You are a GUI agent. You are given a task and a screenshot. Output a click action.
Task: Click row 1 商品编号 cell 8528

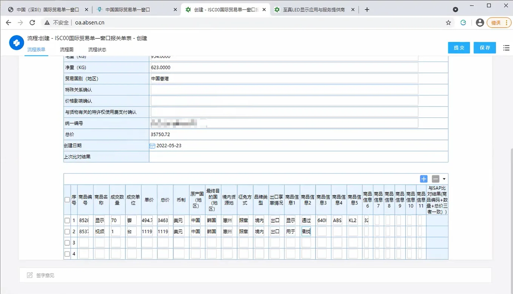tap(84, 220)
